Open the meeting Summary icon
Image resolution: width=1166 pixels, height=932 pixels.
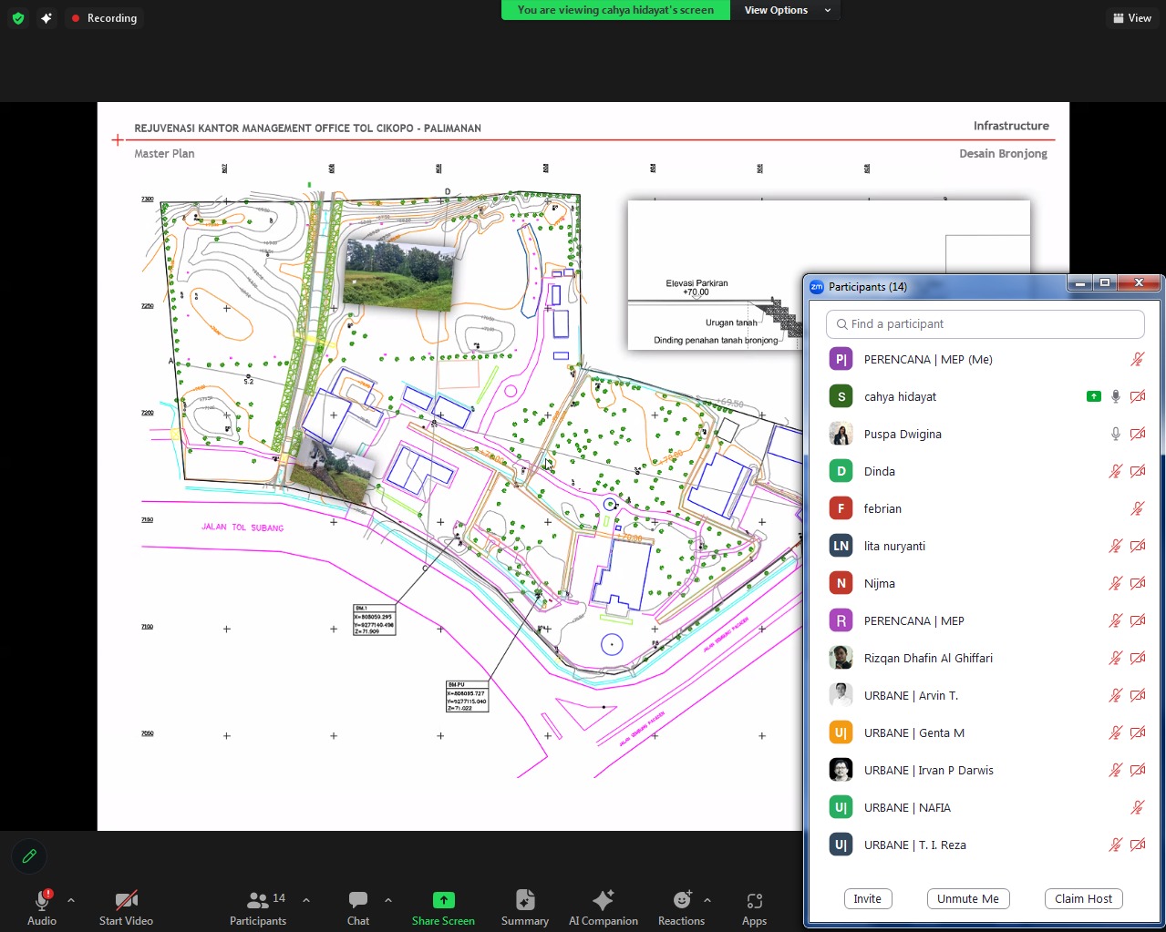click(525, 900)
